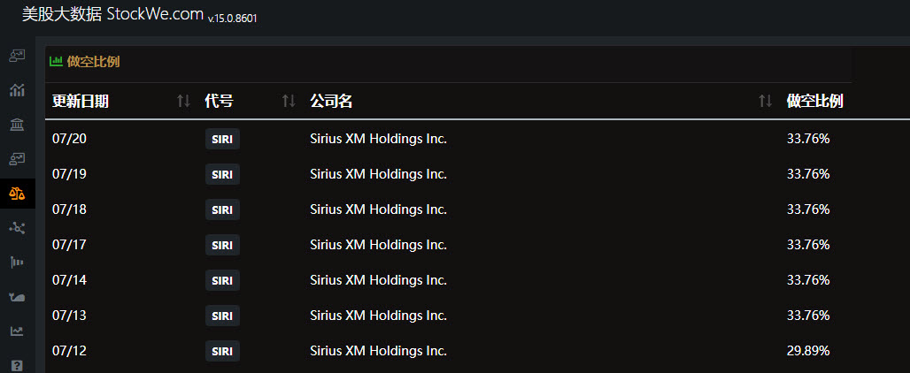Open the bank institutions sidebar icon
The width and height of the screenshot is (910, 373).
[18, 124]
